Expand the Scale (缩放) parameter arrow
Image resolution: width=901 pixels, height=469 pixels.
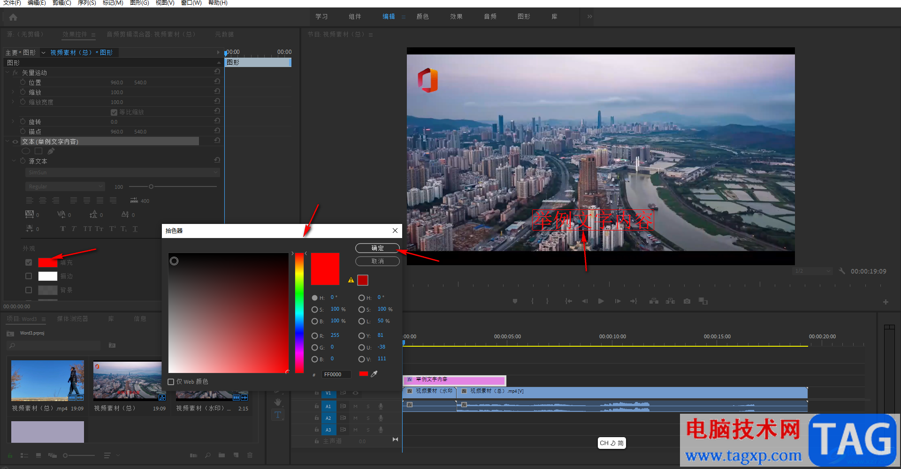pos(13,92)
